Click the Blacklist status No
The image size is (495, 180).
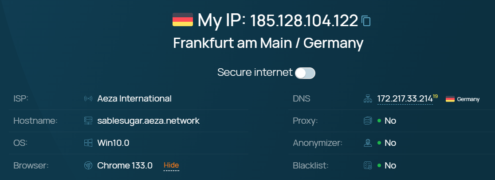click(x=390, y=165)
